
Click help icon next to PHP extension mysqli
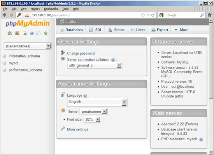click(x=201, y=139)
